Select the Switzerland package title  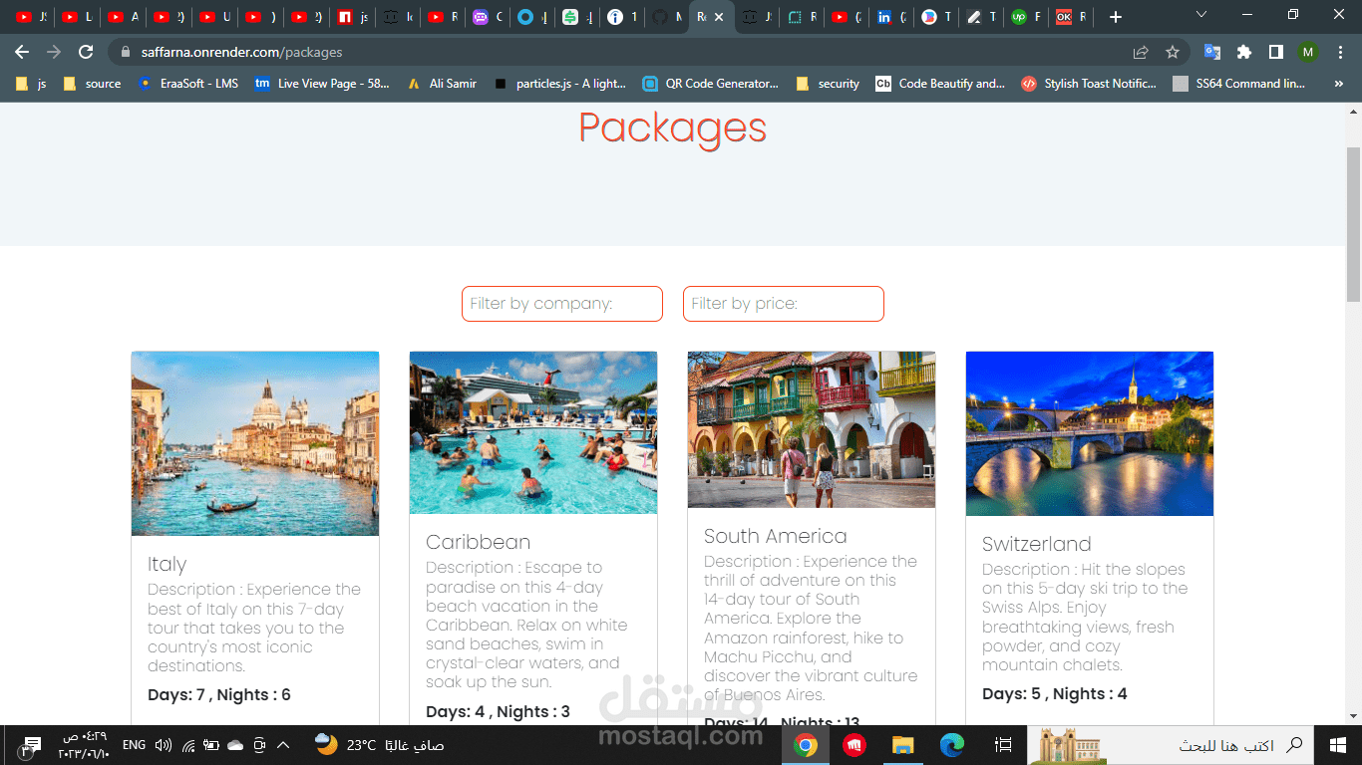click(1036, 544)
